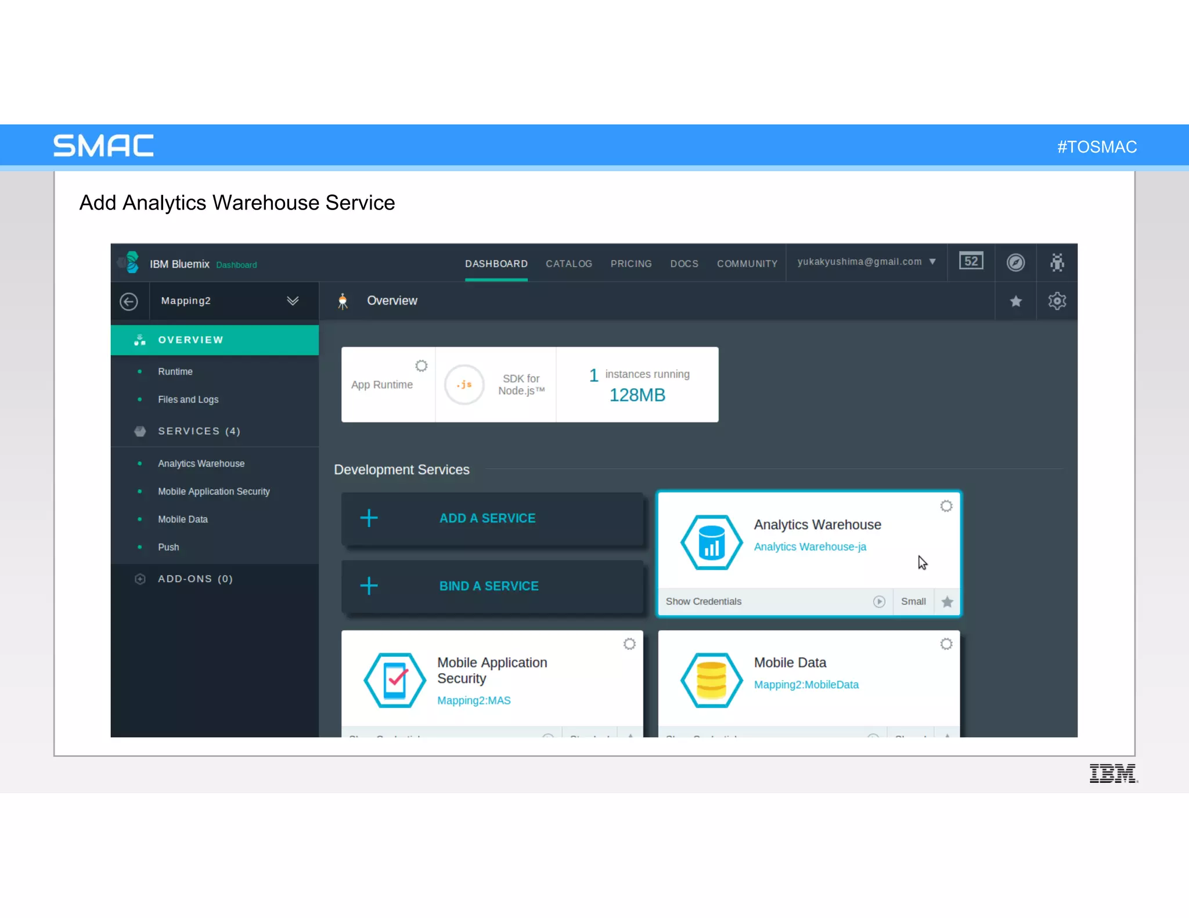
Task: Click the gear on App Runtime card
Action: 421,366
